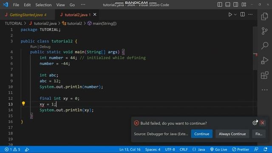This screenshot has width=272, height=153.
Task: Show additional views with the activity bar ellipsis
Action: click(x=264, y=90)
